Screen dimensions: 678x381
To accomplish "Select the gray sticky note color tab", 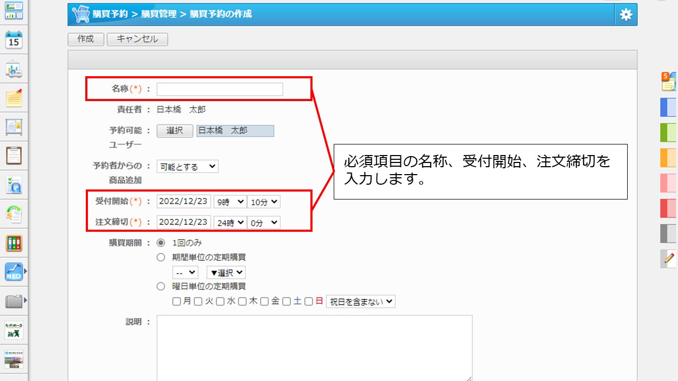I will pos(668,233).
